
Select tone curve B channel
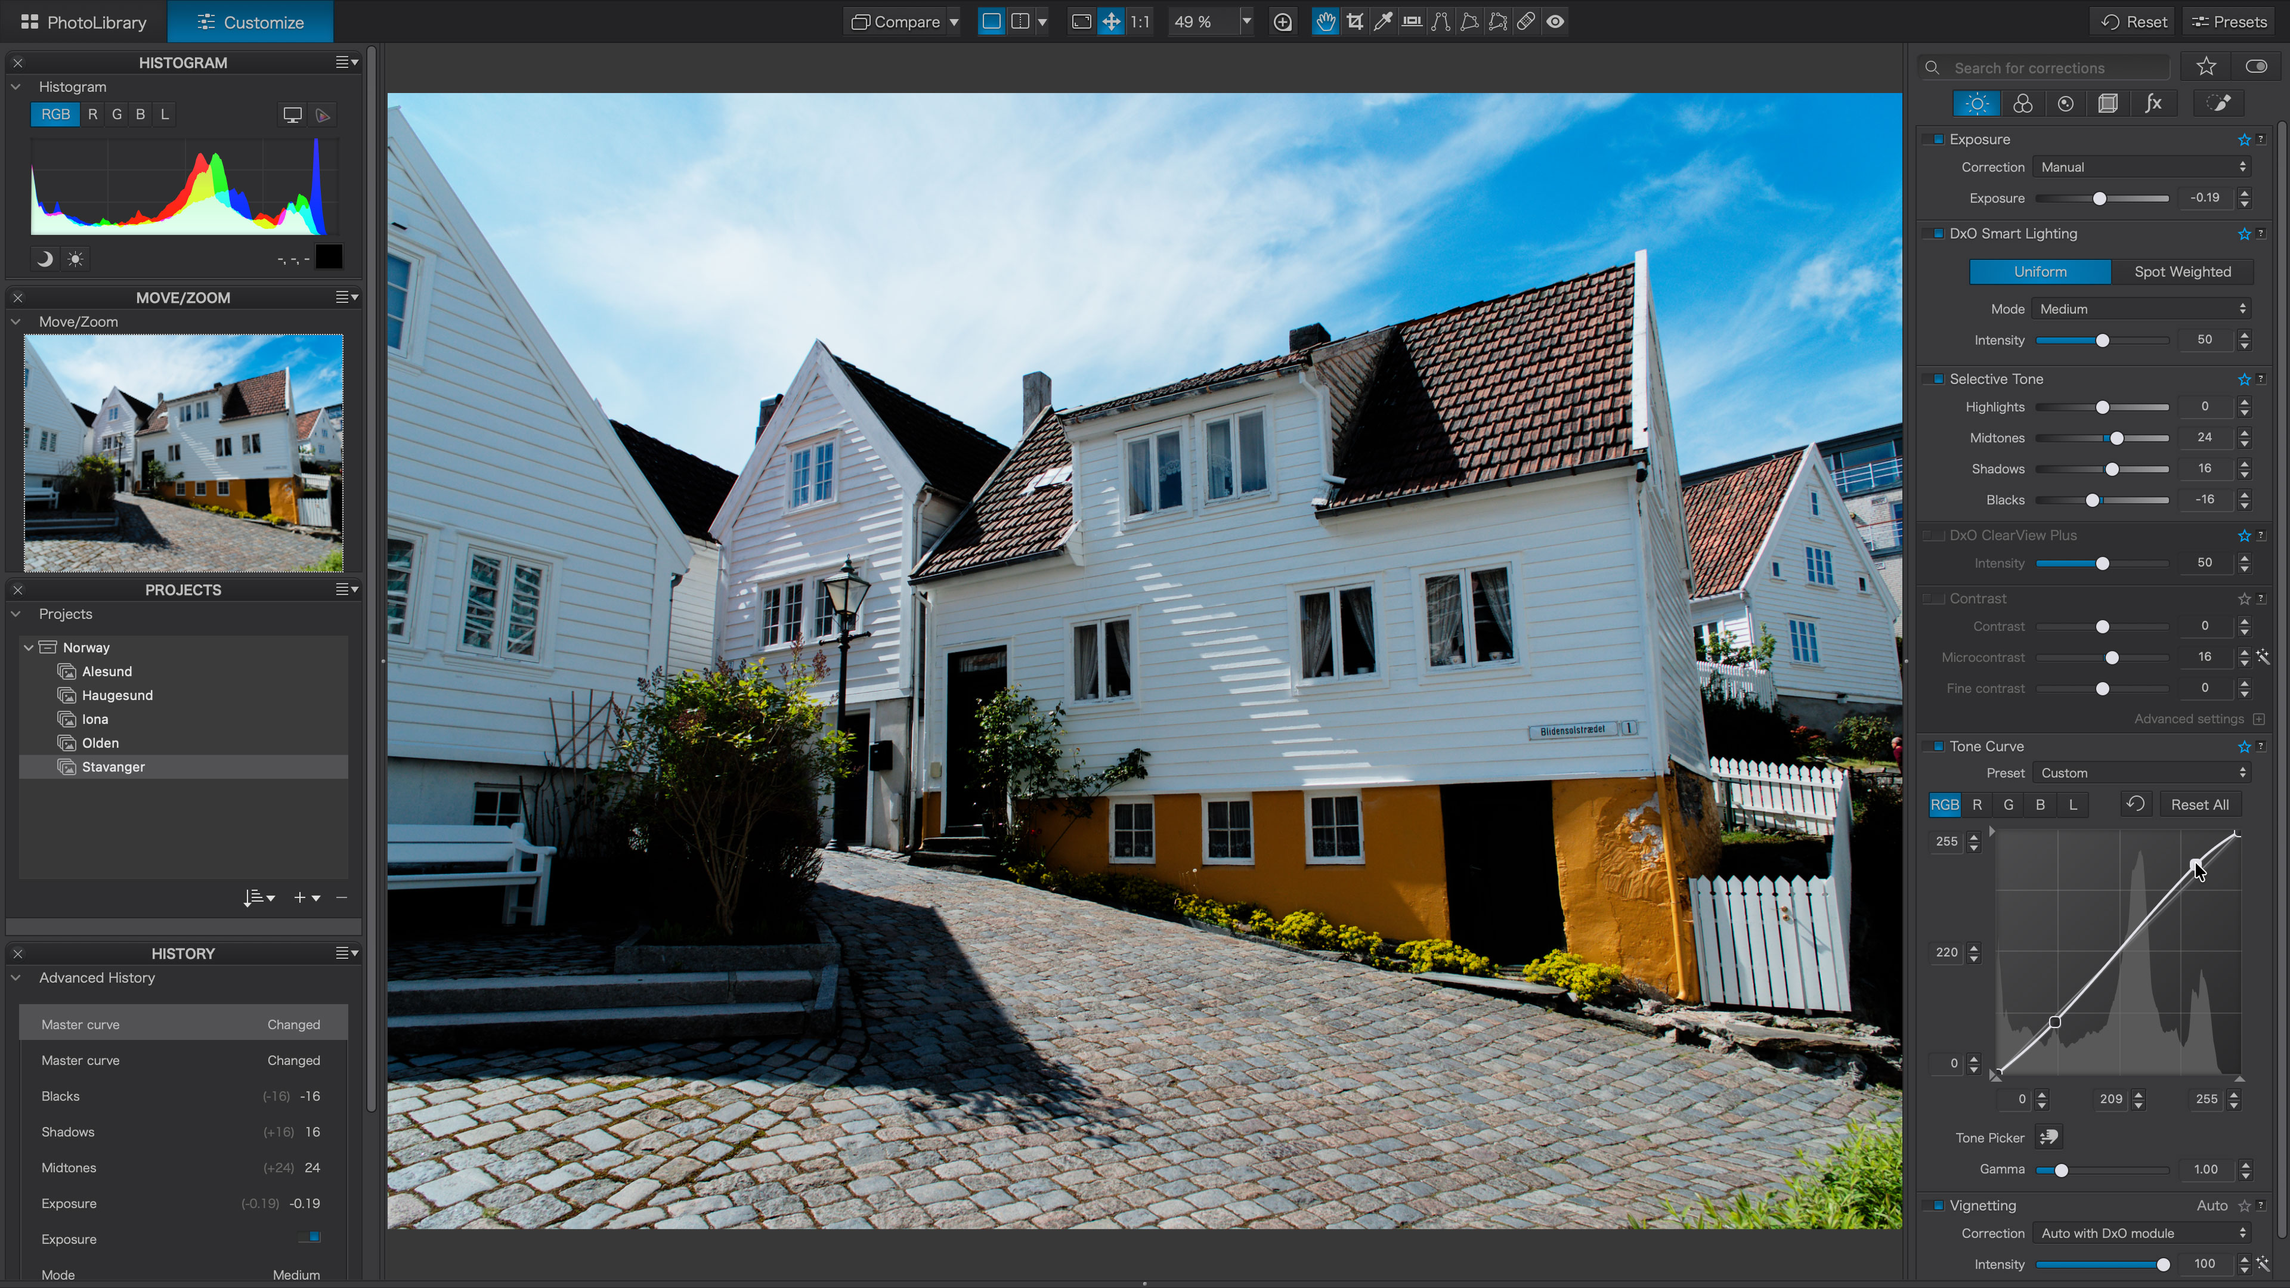tap(2040, 804)
